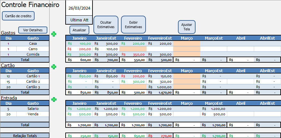Select the Cartão 2 row label
281x138 pixels.
click(33, 82)
